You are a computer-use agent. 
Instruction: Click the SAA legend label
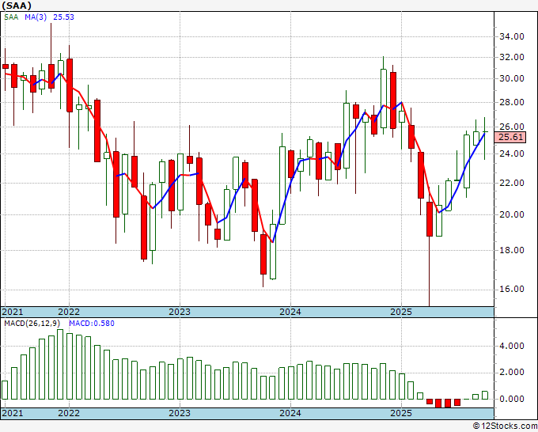click(11, 17)
